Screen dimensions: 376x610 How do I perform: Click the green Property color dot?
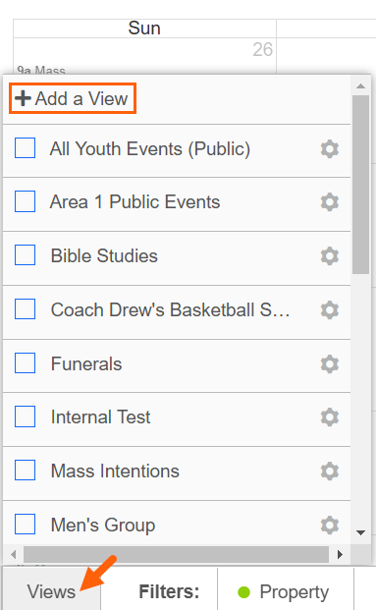pyautogui.click(x=243, y=592)
